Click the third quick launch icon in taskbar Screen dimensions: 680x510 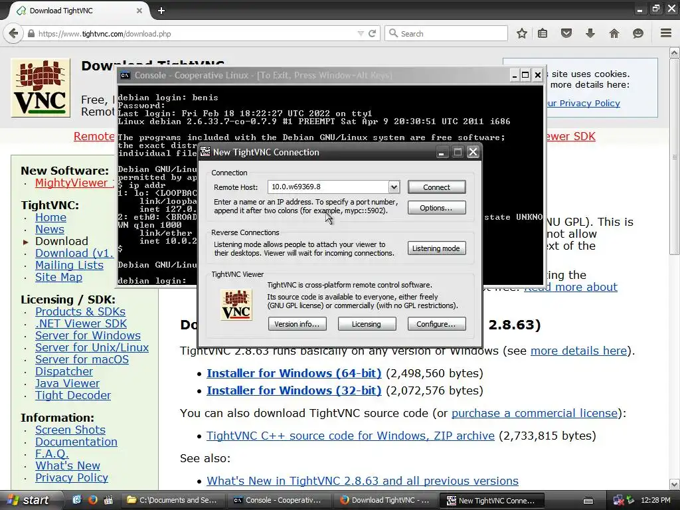[x=108, y=500]
